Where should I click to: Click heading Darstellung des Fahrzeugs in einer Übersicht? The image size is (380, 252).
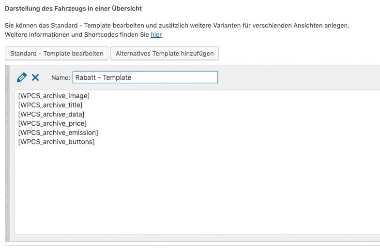pos(73,9)
